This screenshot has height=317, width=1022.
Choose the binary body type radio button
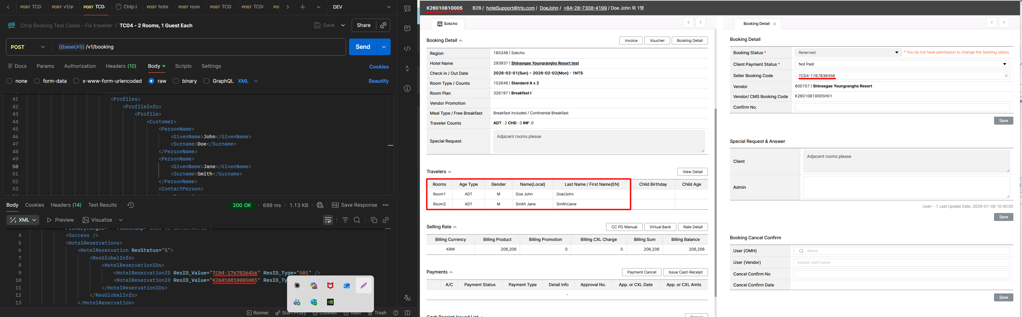pos(176,81)
